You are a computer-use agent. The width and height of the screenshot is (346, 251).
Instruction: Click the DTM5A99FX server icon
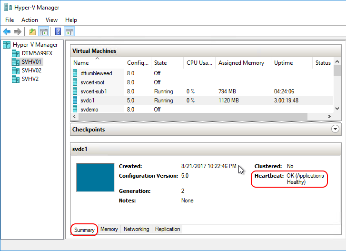click(16, 53)
